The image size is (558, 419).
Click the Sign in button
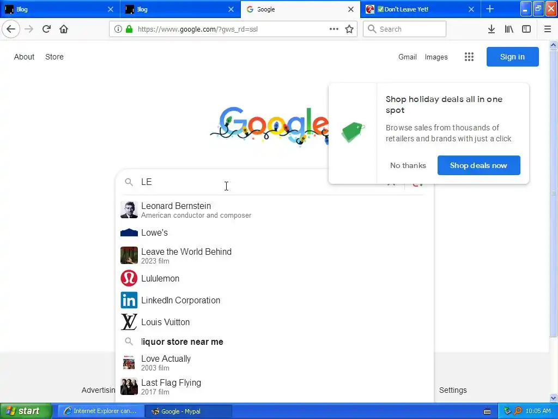click(x=512, y=57)
